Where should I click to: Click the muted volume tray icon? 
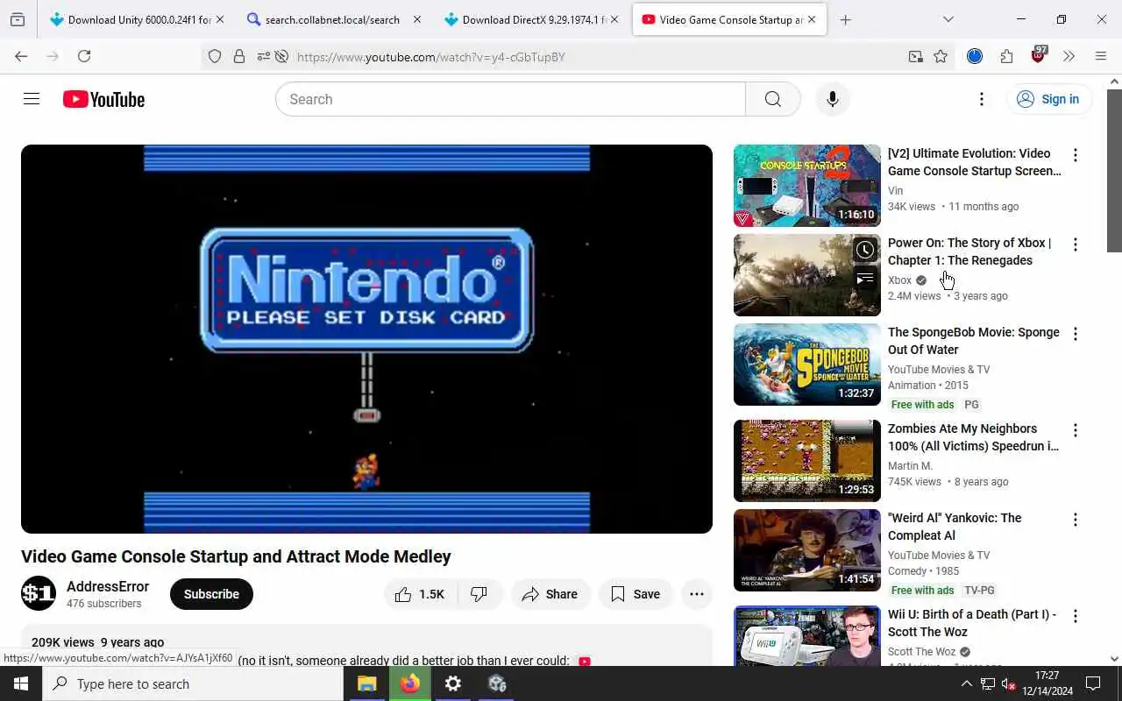1009,683
